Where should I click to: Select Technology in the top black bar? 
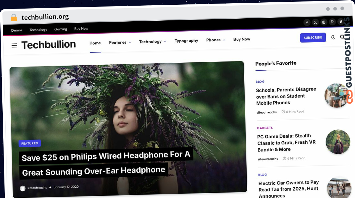[38, 30]
